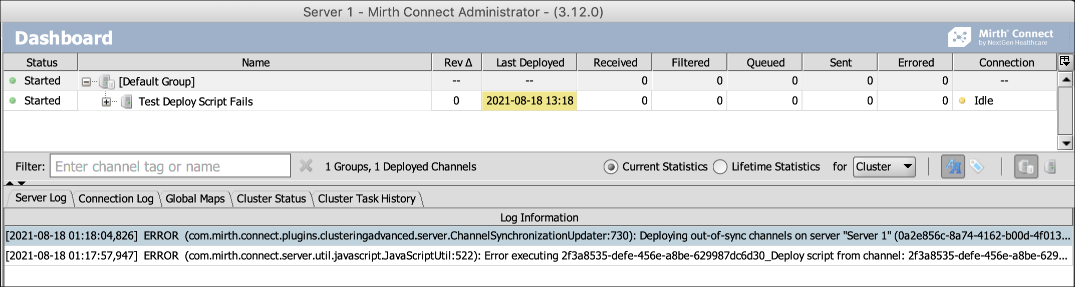This screenshot has height=287, width=1075.
Task: Collapse the dashboard pane with split arrow up
Action: pos(10,183)
